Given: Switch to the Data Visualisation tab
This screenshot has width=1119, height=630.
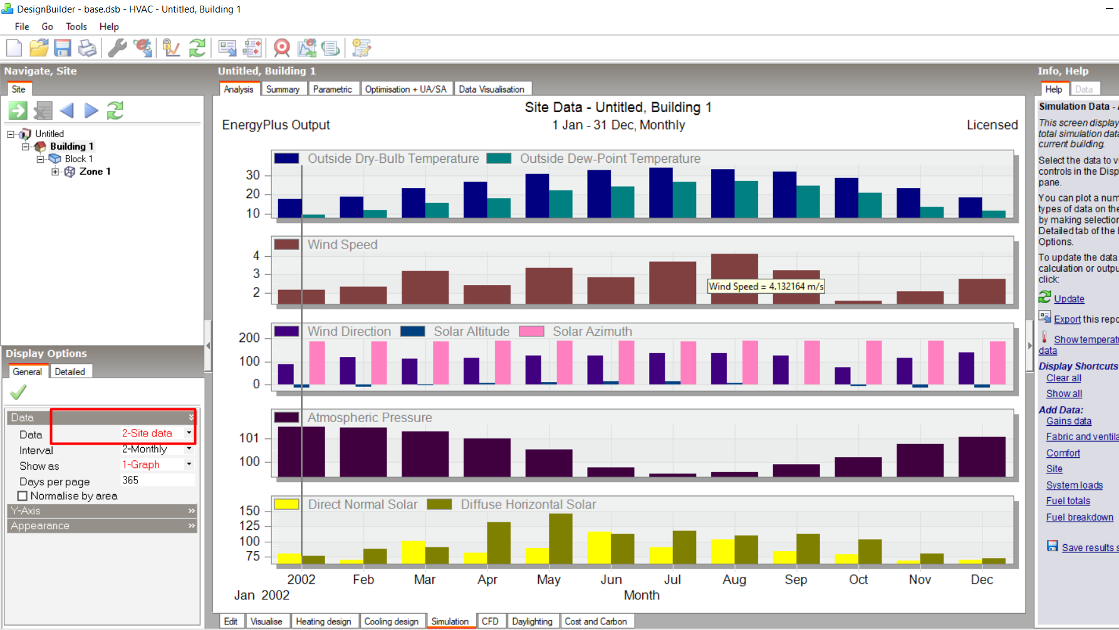Looking at the screenshot, I should click(492, 89).
